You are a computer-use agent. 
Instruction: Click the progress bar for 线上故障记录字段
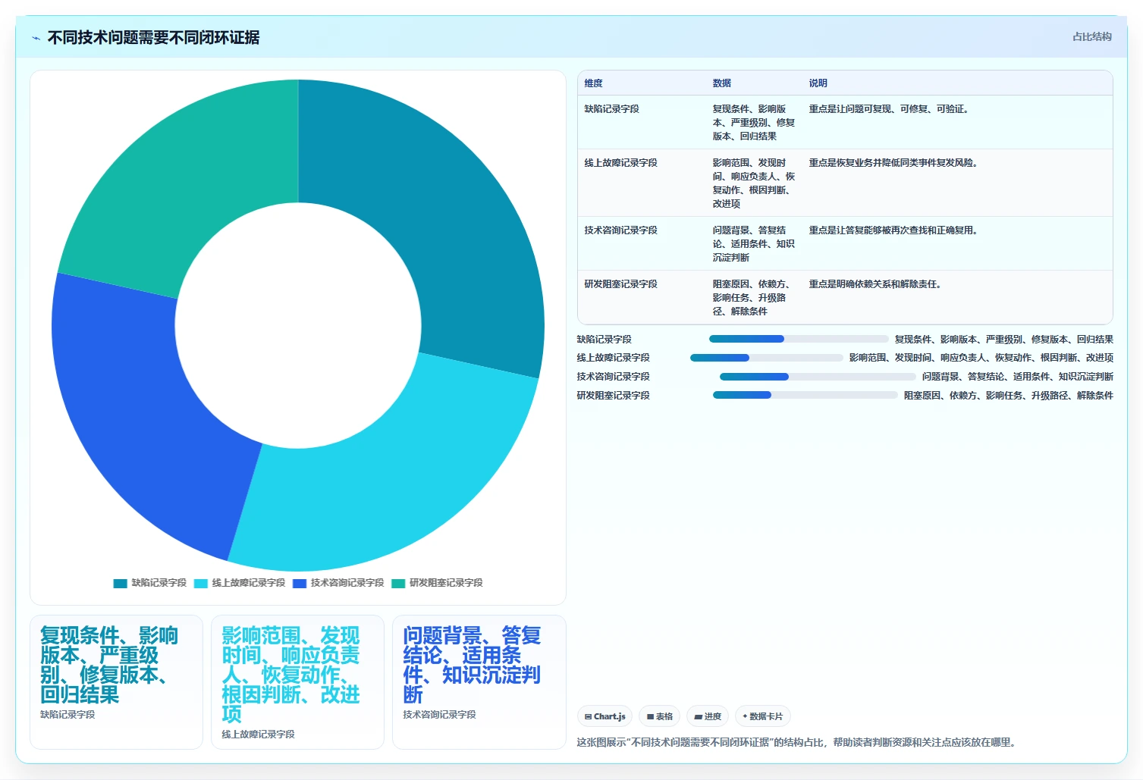pos(767,358)
